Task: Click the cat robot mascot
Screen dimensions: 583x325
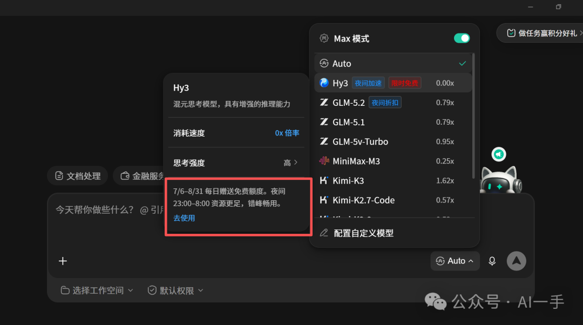Action: [501, 180]
